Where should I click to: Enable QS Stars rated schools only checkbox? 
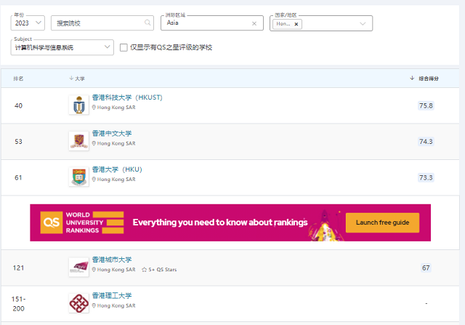(124, 47)
